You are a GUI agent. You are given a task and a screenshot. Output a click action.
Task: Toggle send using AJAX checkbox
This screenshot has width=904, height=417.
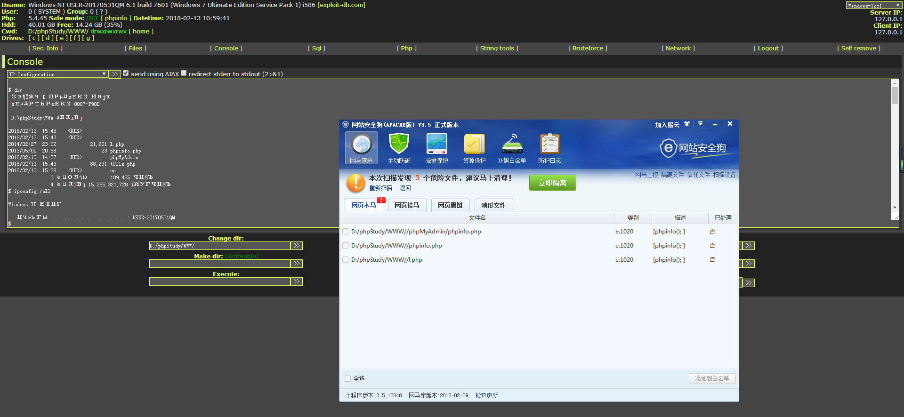coord(126,73)
